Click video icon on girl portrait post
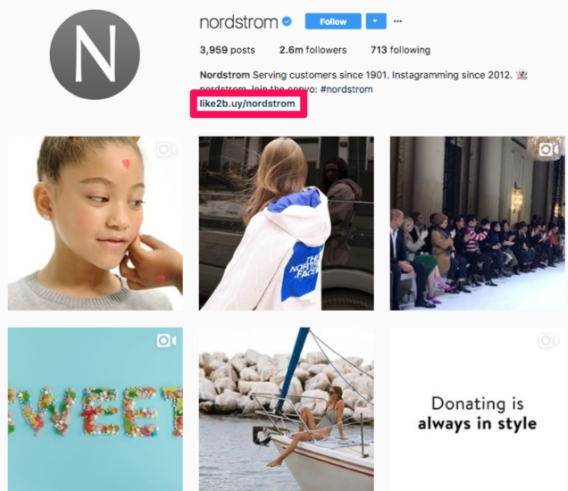The width and height of the screenshot is (568, 491). [x=167, y=150]
